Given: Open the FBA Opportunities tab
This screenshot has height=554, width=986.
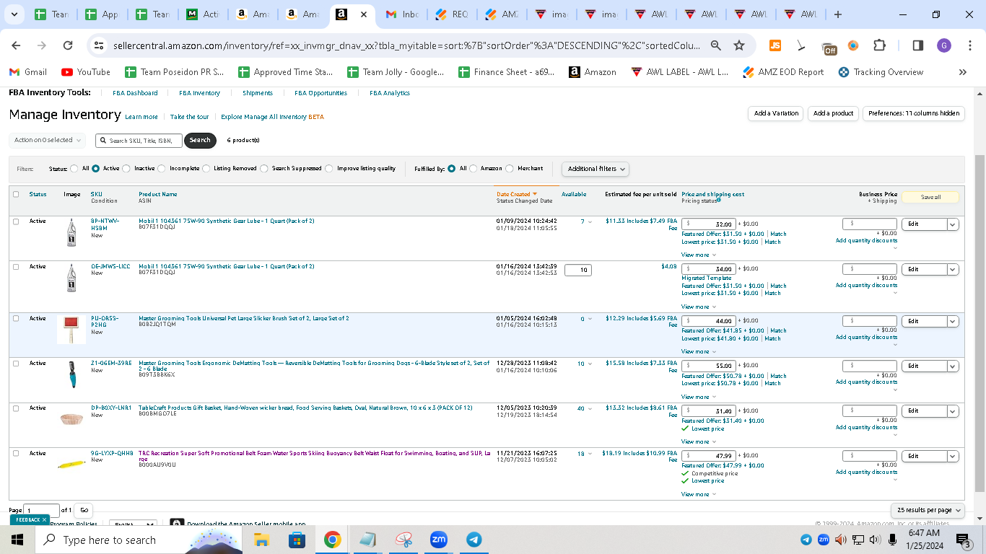Looking at the screenshot, I should tap(320, 93).
